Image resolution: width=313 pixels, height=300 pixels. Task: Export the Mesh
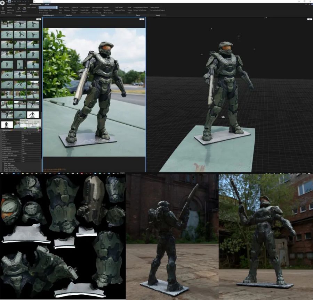(129, 8)
